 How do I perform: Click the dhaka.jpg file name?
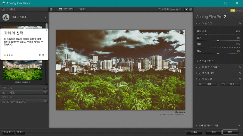click(180, 112)
